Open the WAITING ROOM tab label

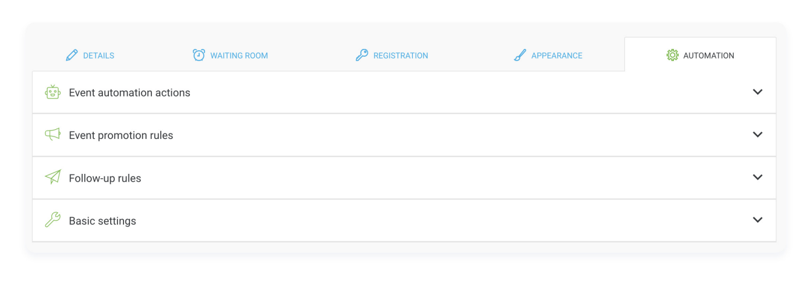(x=239, y=56)
